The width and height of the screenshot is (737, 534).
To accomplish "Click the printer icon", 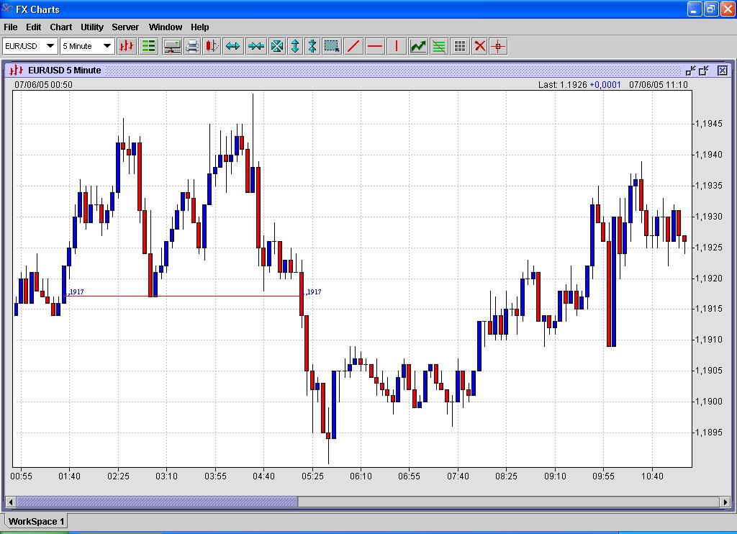I will [191, 46].
